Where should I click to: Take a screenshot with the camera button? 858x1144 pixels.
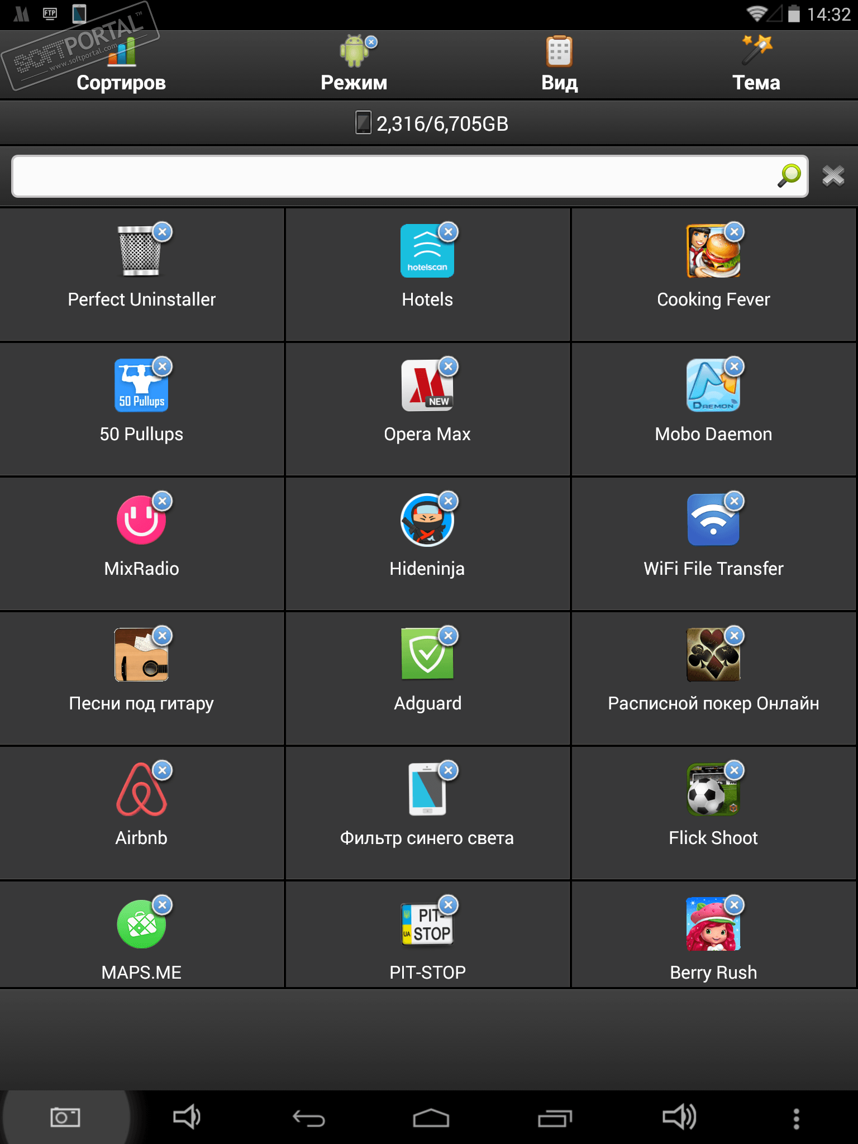(65, 1118)
